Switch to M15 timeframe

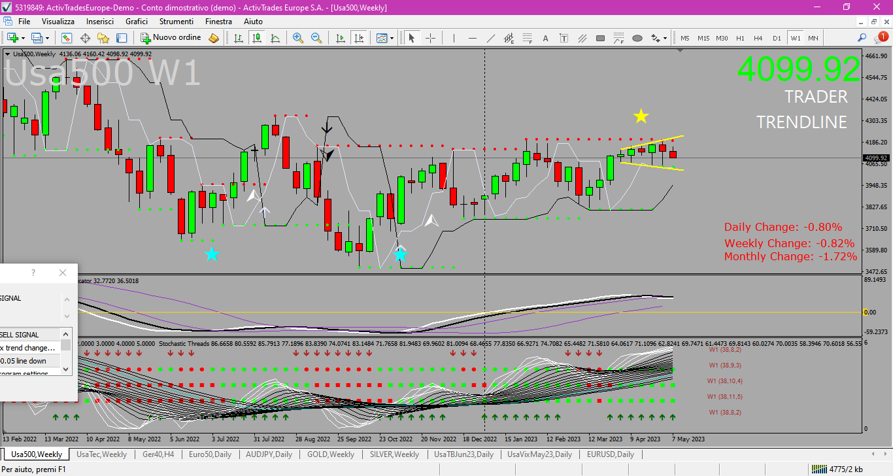703,38
